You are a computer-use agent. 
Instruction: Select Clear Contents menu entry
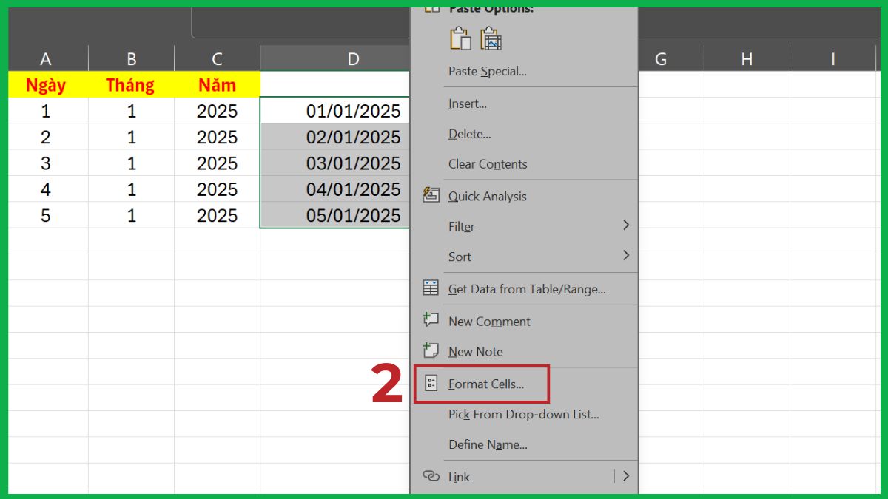[x=488, y=164]
